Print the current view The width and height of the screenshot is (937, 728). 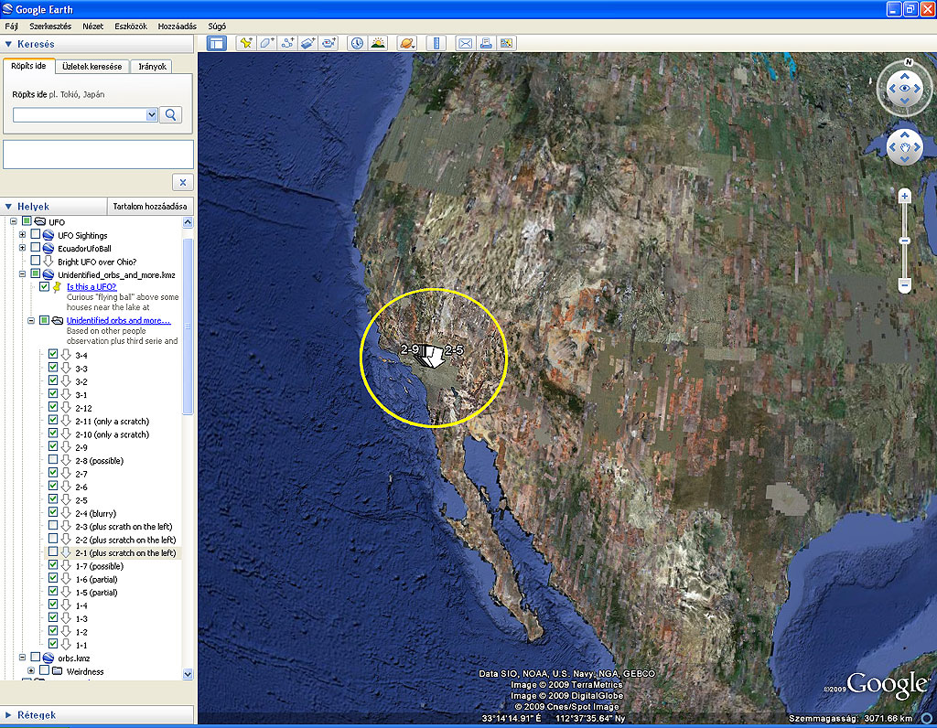(x=486, y=43)
